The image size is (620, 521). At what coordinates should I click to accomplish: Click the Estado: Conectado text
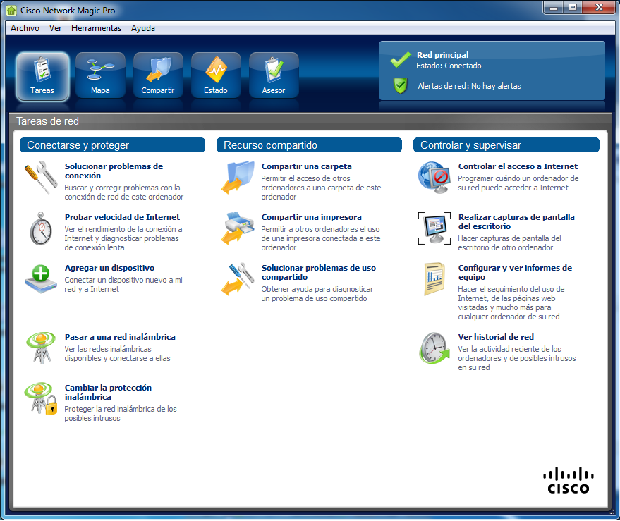[449, 66]
